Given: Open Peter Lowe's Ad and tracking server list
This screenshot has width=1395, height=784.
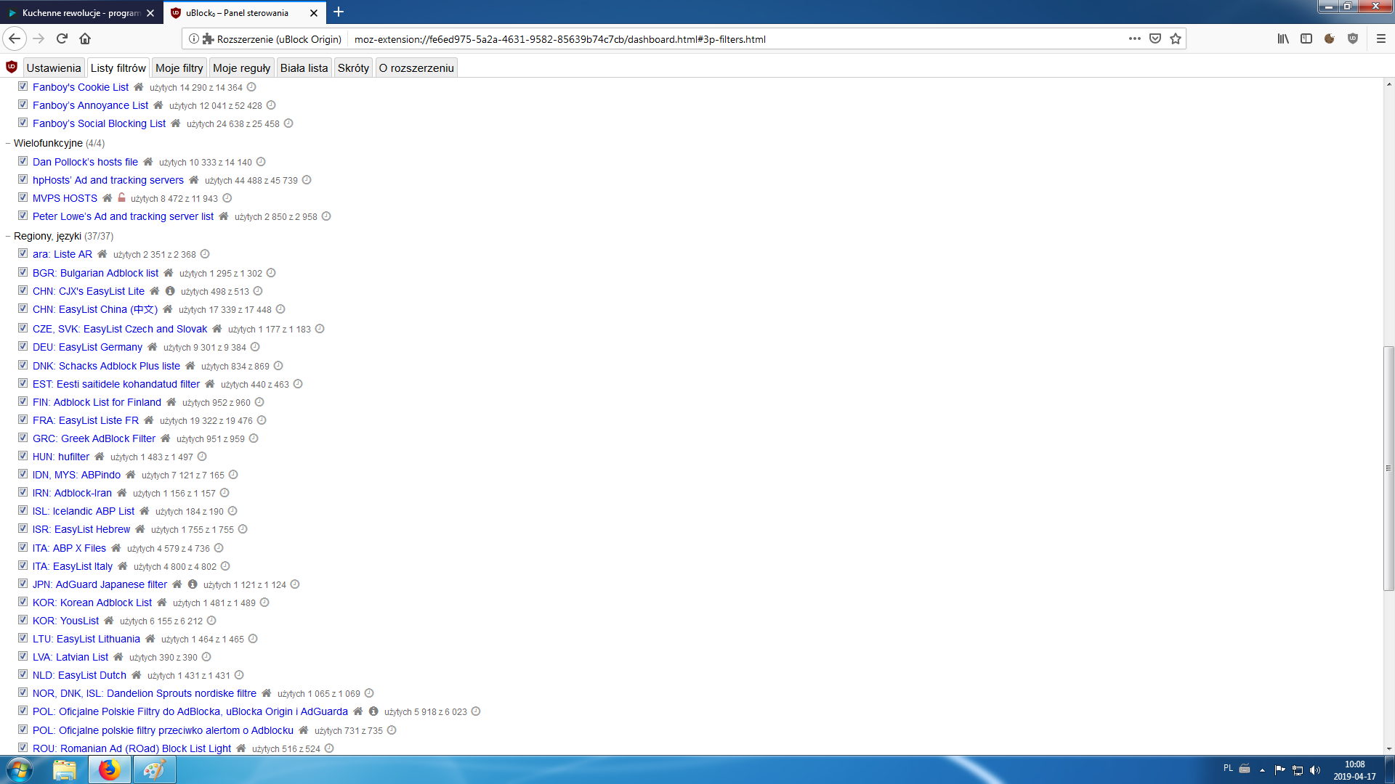Looking at the screenshot, I should coord(122,216).
